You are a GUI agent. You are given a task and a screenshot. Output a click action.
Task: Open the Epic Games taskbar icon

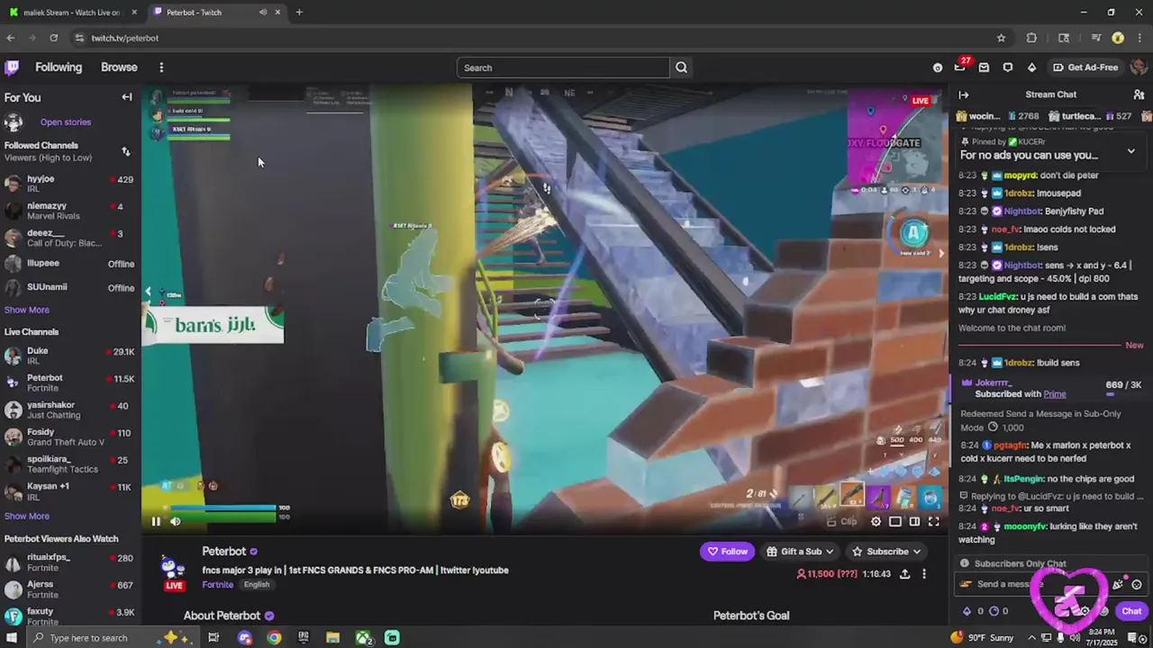tap(304, 638)
